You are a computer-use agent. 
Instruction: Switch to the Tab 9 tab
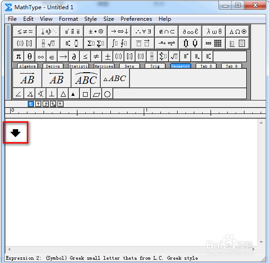(x=231, y=66)
